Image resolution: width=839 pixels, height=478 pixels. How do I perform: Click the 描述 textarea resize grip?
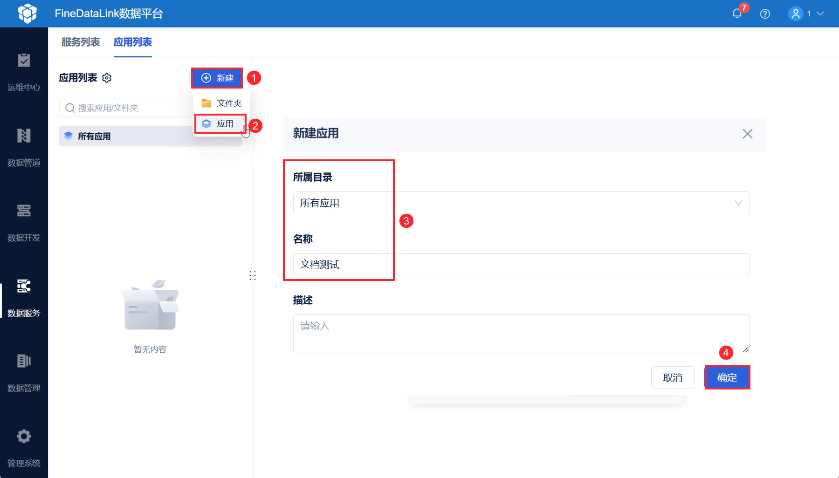coord(746,349)
